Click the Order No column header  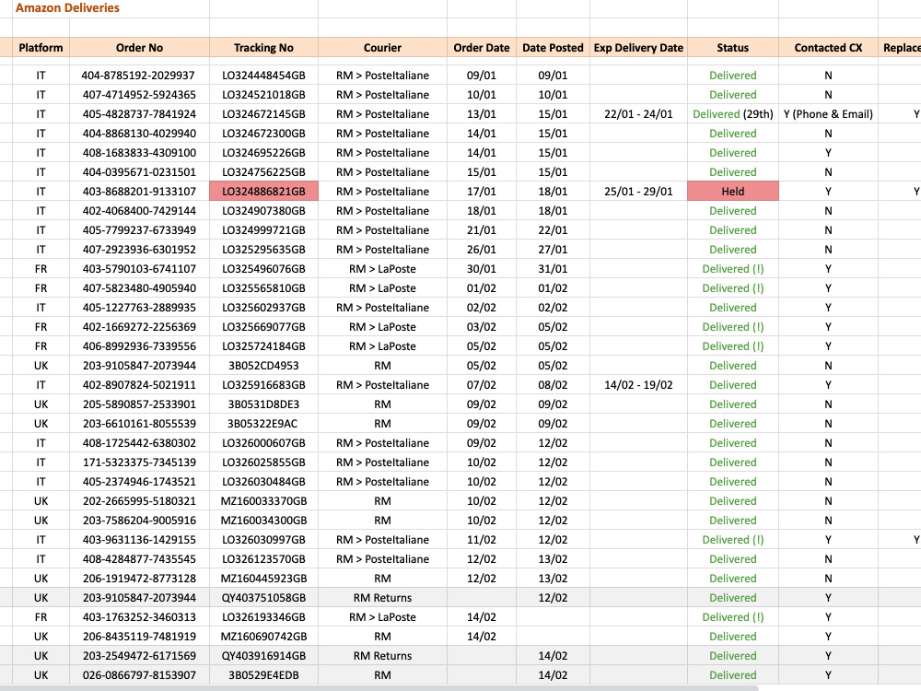click(139, 48)
